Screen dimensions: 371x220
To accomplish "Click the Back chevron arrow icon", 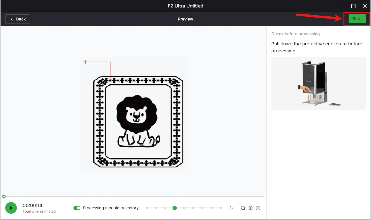I will click(x=12, y=19).
